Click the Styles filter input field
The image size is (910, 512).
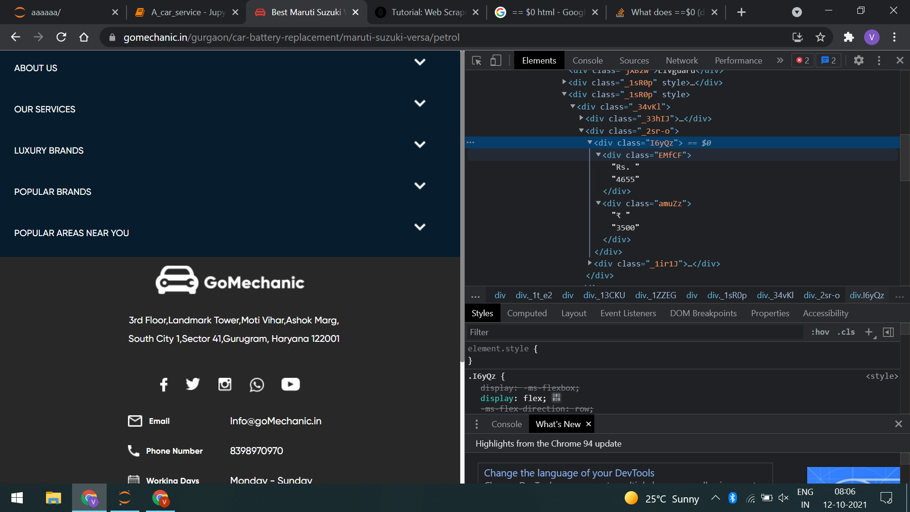[x=635, y=332]
